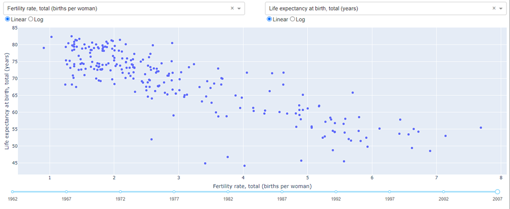510x209 pixels.
Task: Click the data point at fertility 7.7
Action: coord(481,128)
